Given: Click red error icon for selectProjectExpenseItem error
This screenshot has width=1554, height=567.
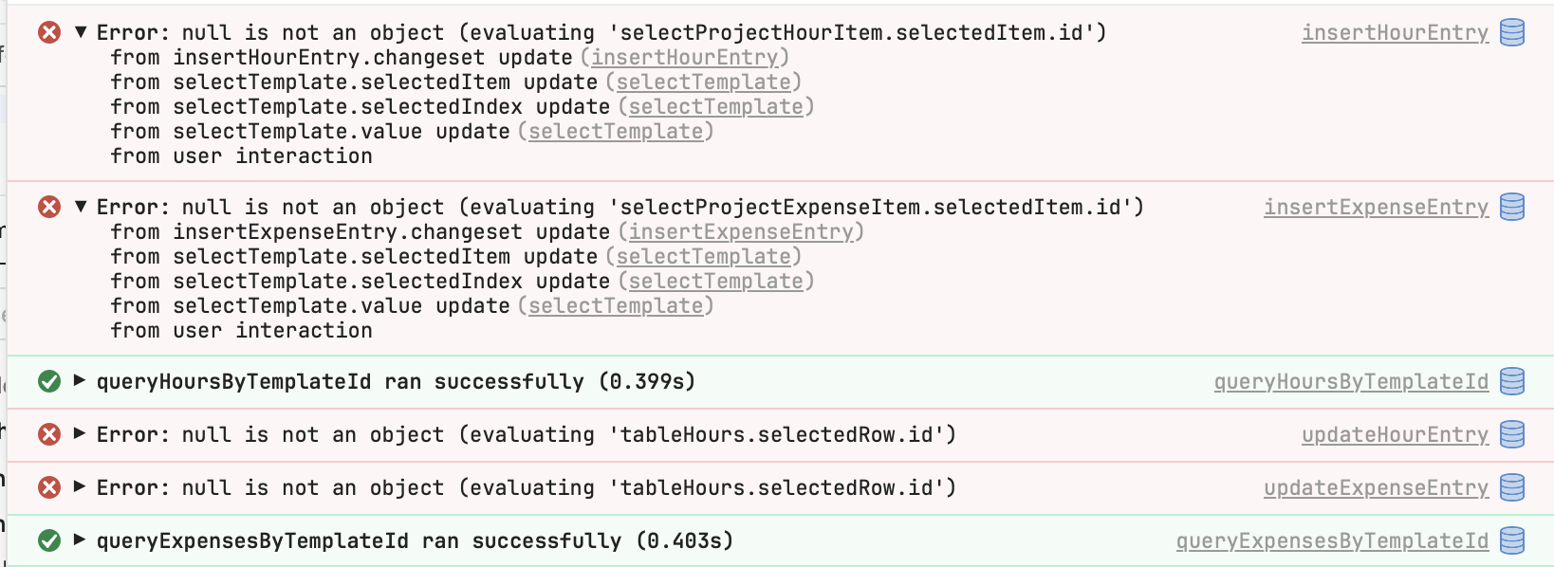Looking at the screenshot, I should [x=49, y=207].
